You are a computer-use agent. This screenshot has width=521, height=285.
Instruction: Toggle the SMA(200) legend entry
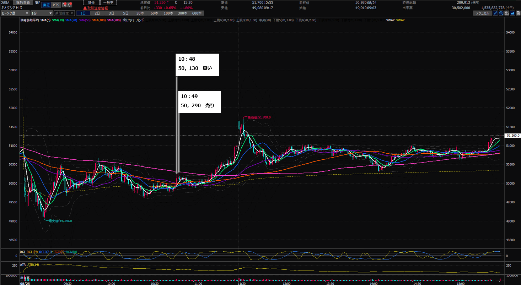[x=114, y=20]
